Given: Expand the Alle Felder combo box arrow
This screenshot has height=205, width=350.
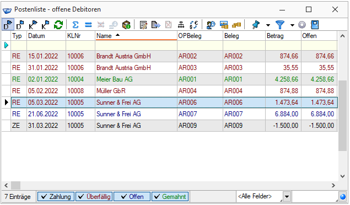Looking at the screenshot, I should tap(287, 197).
